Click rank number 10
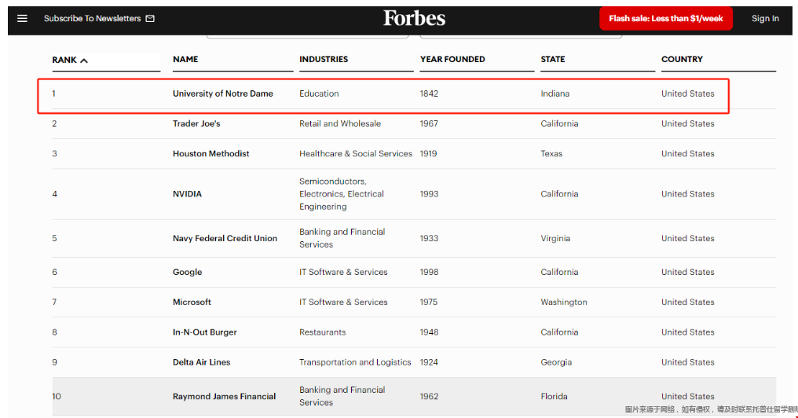Image resolution: width=798 pixels, height=418 pixels. [57, 397]
